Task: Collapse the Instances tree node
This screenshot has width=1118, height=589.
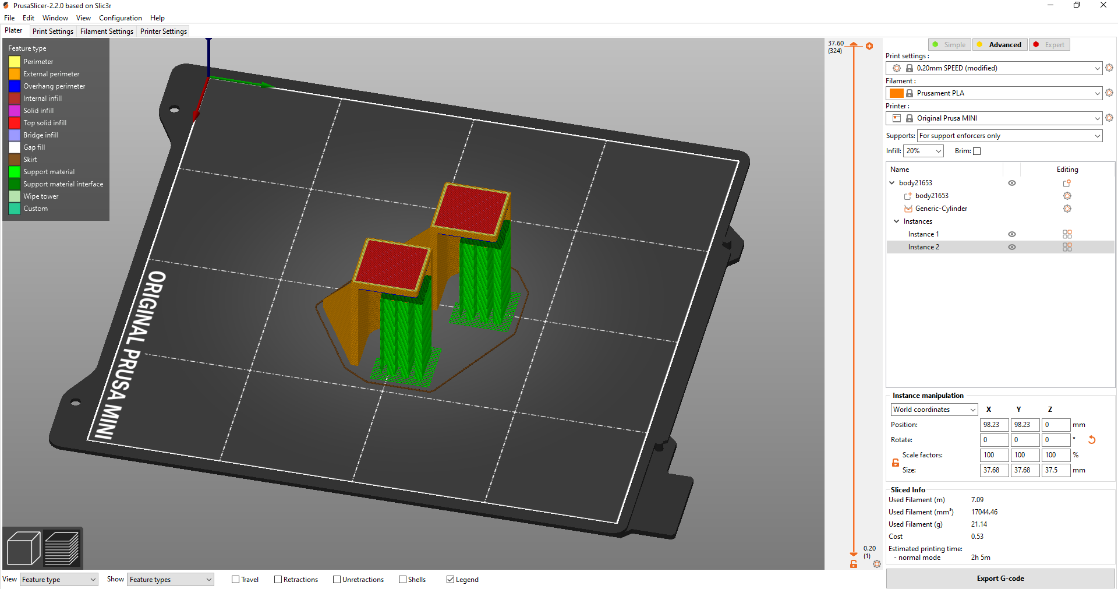Action: pyautogui.click(x=897, y=221)
